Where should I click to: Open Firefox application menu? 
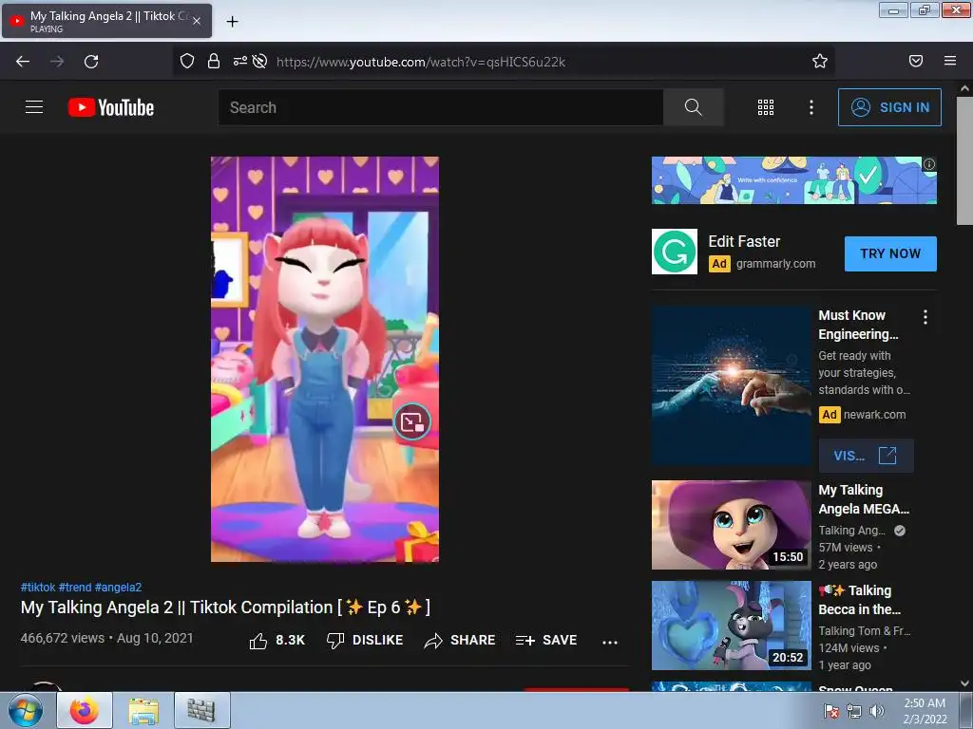coord(950,61)
